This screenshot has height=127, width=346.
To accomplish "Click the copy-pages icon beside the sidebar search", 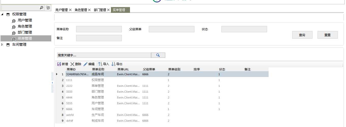I will click(48, 8).
